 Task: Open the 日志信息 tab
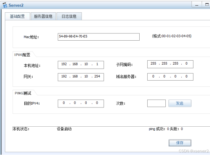pyautogui.click(x=69, y=16)
